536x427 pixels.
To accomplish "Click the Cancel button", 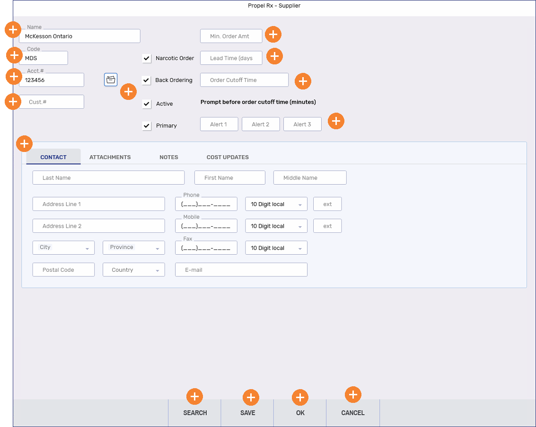I will pyautogui.click(x=353, y=413).
